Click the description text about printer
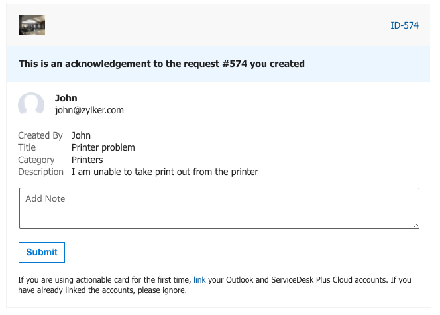This screenshot has height=315, width=440. point(164,172)
